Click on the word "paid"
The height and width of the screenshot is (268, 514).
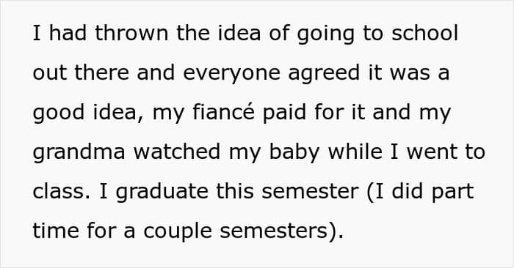click(285, 113)
